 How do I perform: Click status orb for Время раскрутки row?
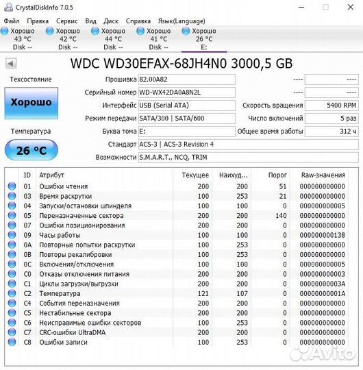[12, 196]
